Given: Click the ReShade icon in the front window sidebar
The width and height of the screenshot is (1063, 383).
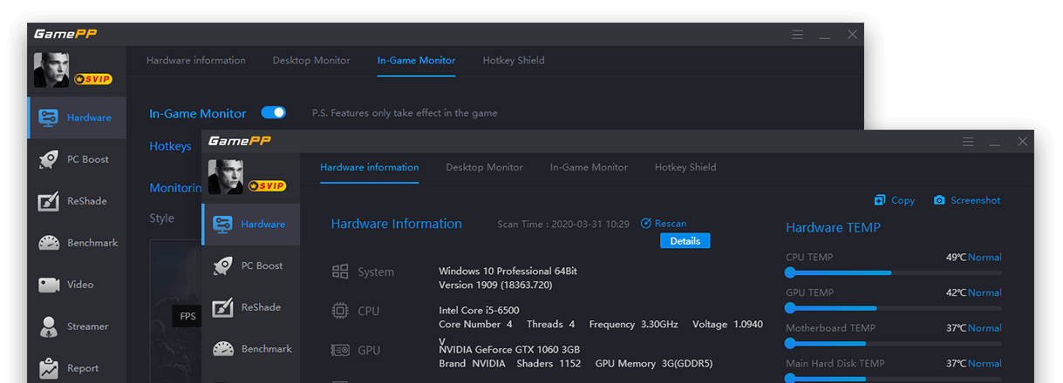Looking at the screenshot, I should 223,307.
